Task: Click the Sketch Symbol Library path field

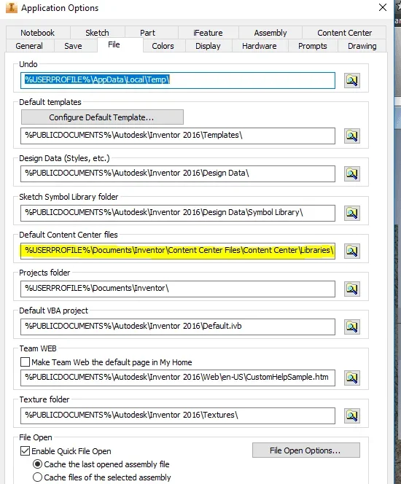Action: (178, 213)
